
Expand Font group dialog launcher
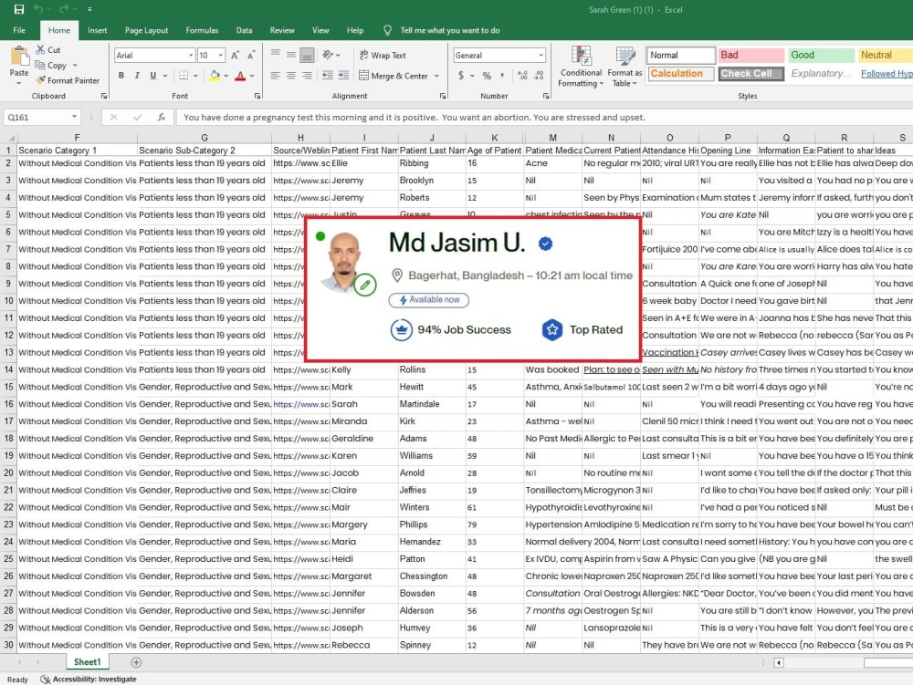click(x=257, y=96)
